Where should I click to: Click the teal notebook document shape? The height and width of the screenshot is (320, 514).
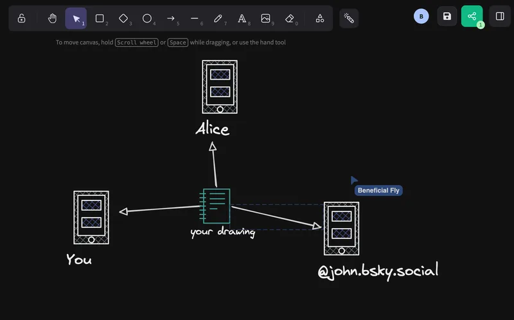coord(215,206)
